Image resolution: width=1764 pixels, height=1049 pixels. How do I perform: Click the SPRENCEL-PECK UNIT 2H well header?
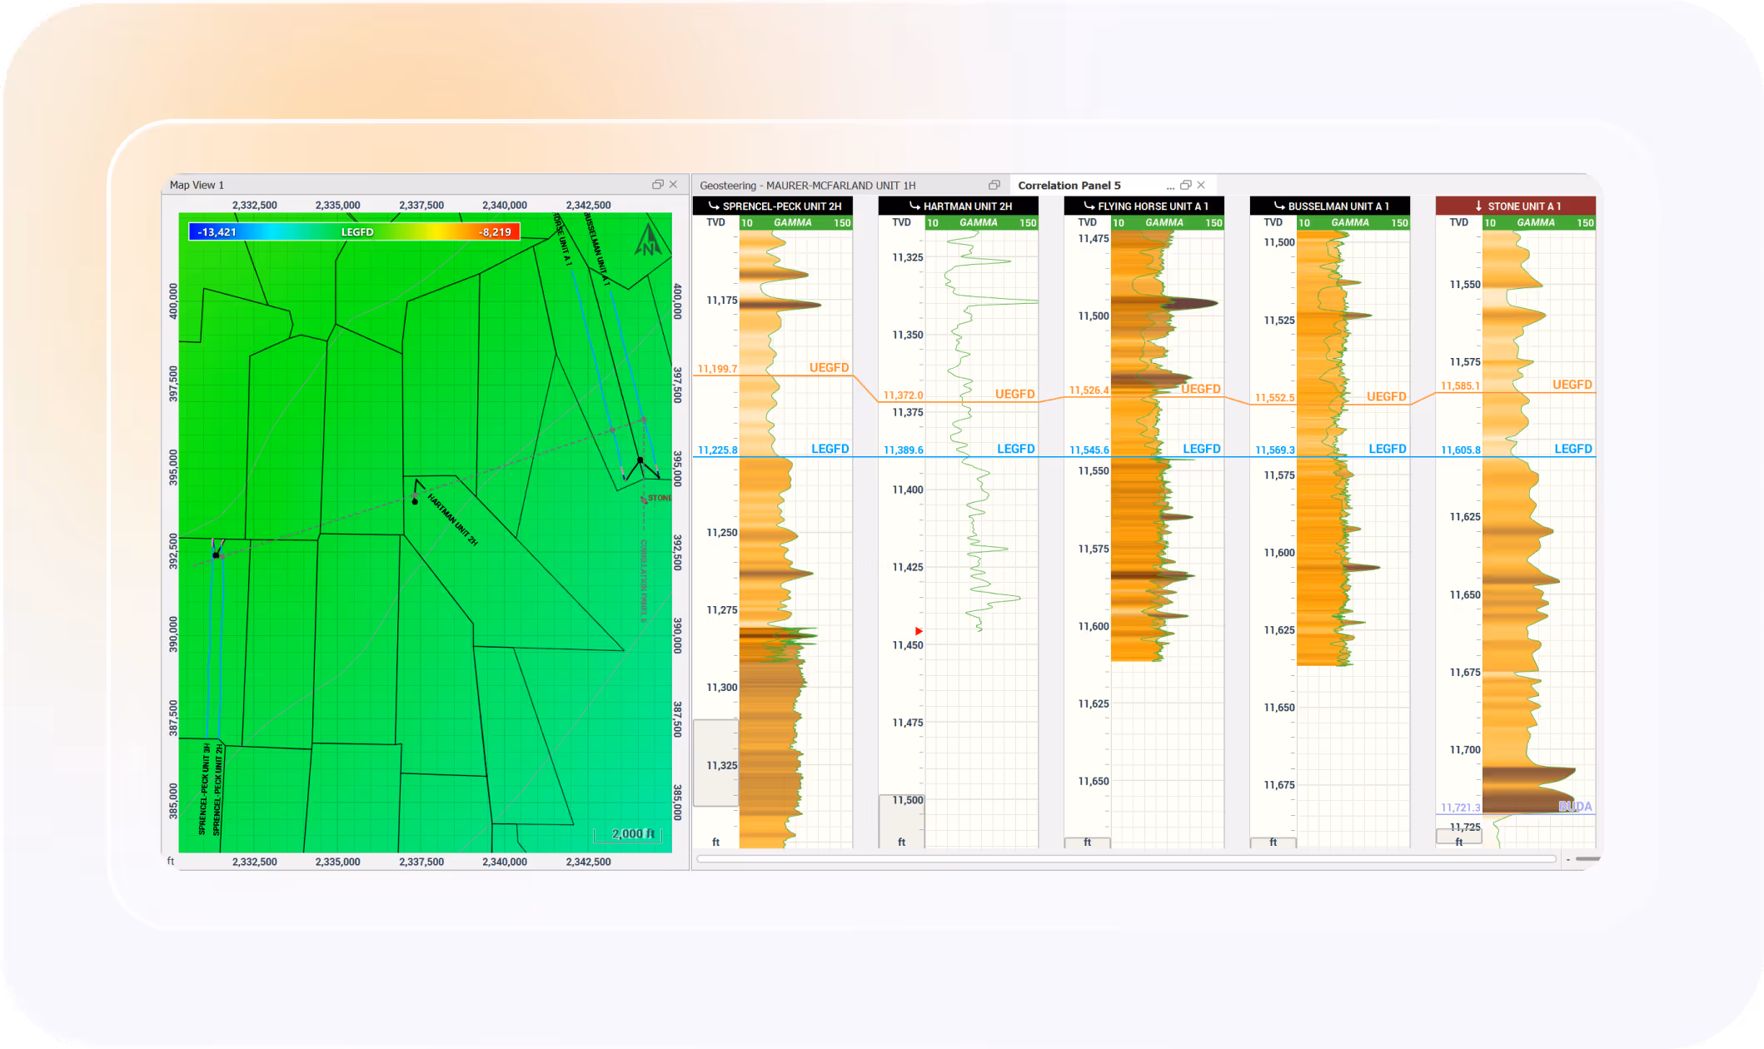pos(773,206)
